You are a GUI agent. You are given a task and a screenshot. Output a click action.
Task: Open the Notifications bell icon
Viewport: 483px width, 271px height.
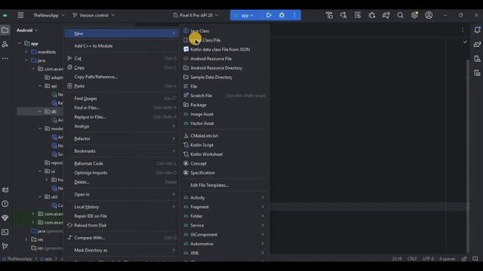click(x=477, y=30)
